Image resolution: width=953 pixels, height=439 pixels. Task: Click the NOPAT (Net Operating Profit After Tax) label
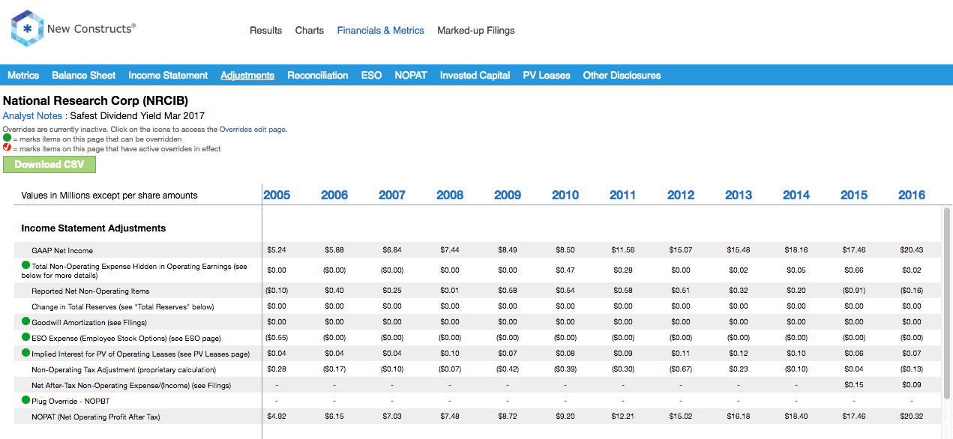coord(96,417)
